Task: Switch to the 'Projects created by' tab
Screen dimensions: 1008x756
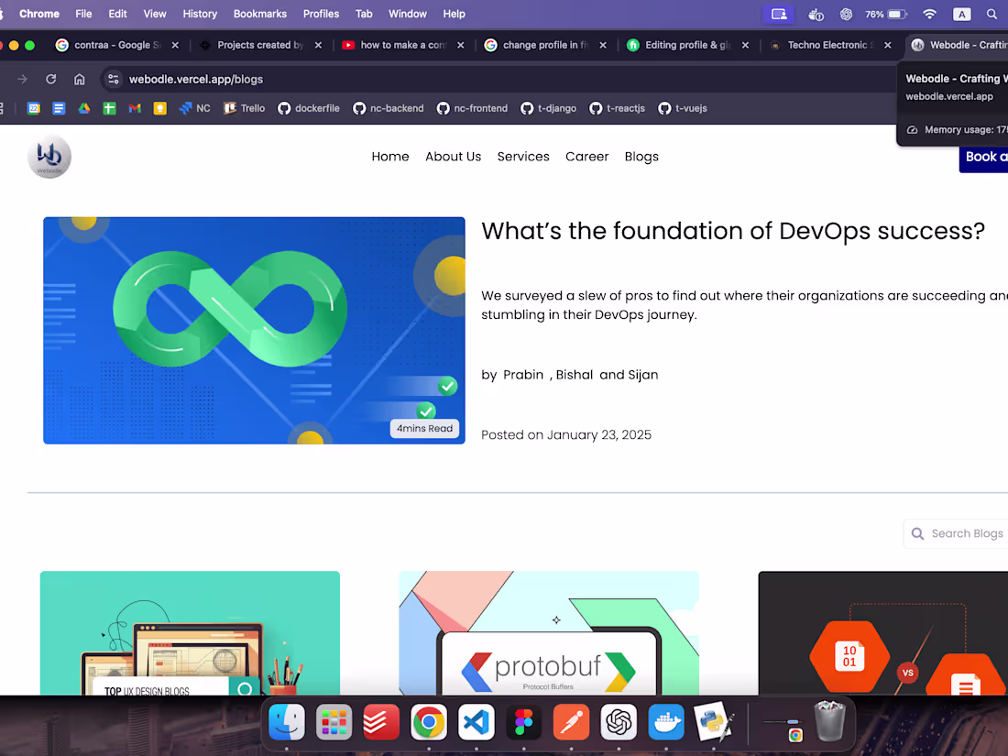Action: tap(257, 45)
